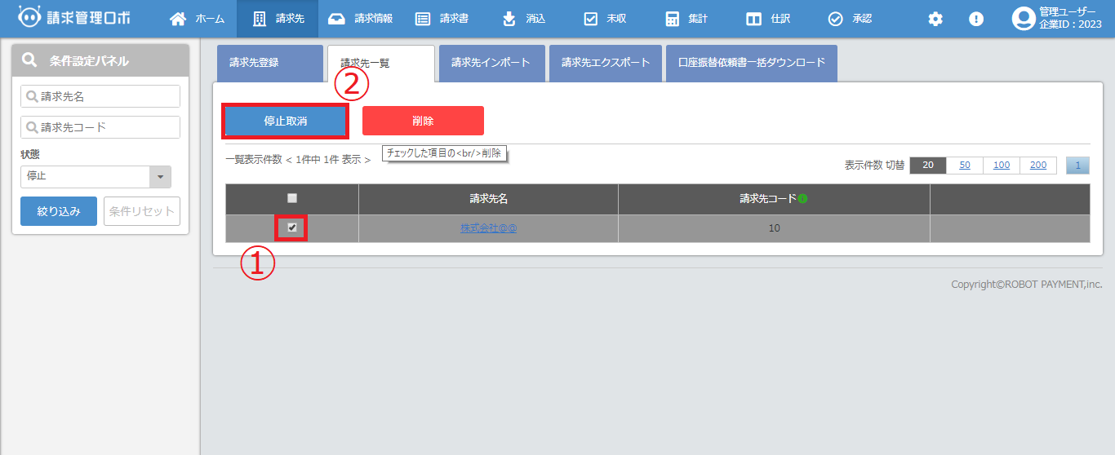Open 承認 checkmark circle icon in navbar

point(835,19)
